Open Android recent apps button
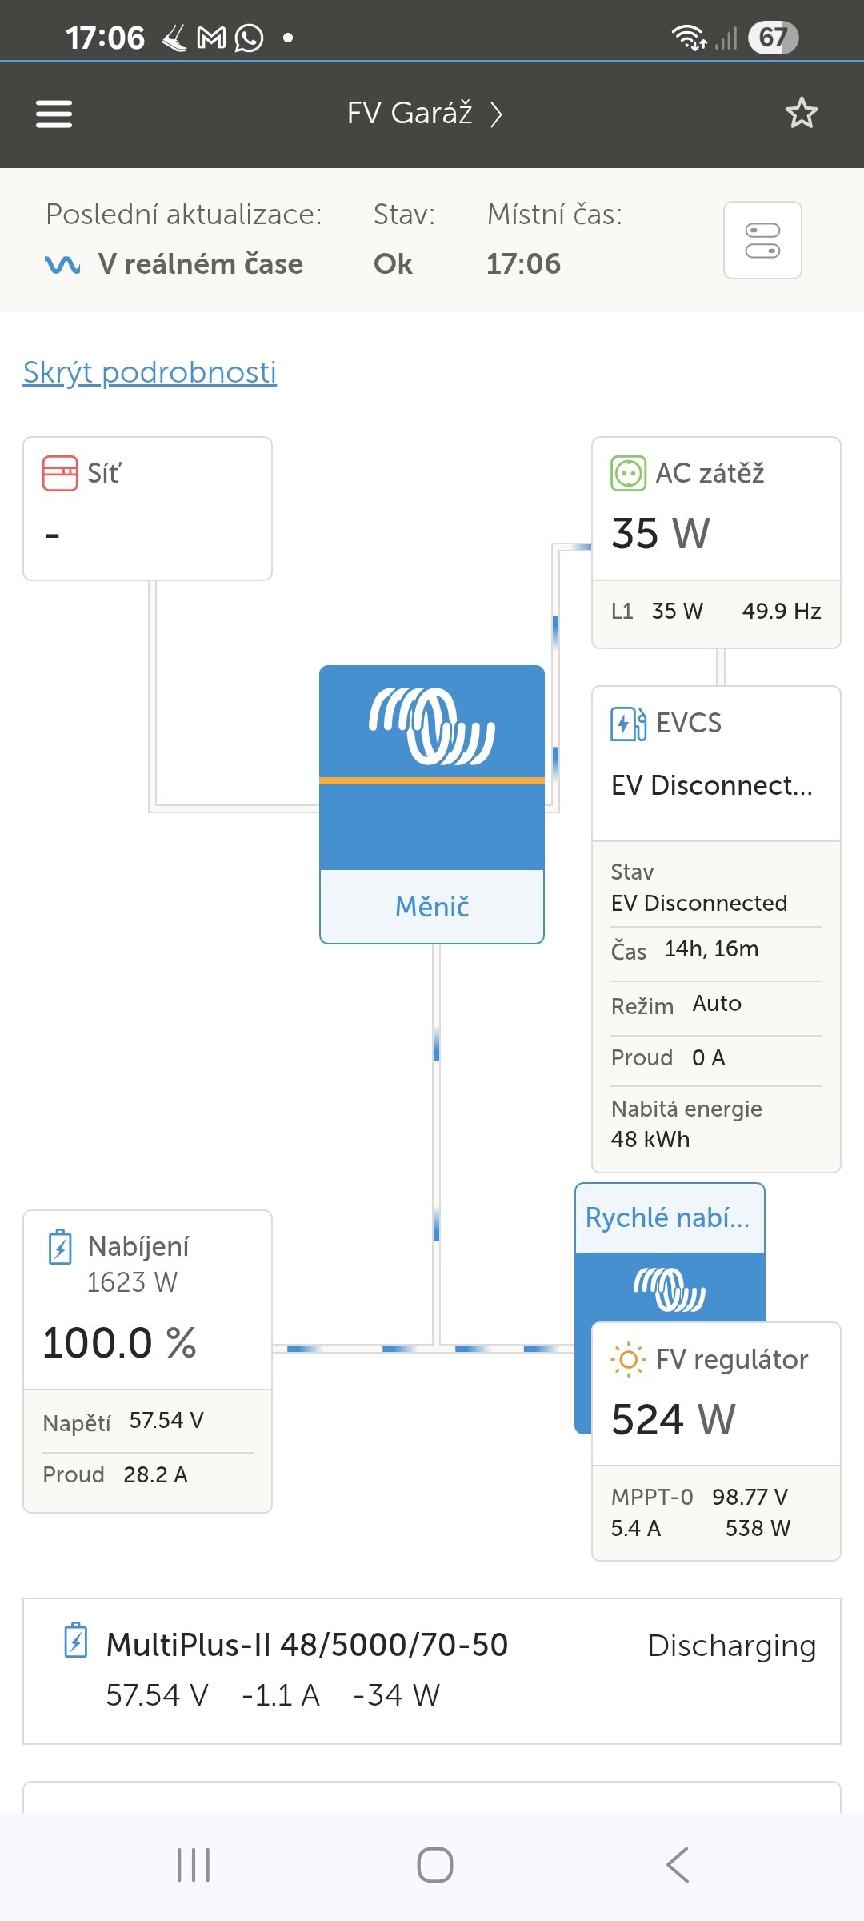Screen dimensions: 864x1921 tap(194, 1865)
